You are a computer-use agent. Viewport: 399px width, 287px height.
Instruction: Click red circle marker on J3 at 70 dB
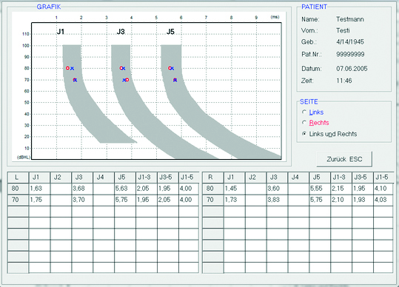[x=127, y=80]
